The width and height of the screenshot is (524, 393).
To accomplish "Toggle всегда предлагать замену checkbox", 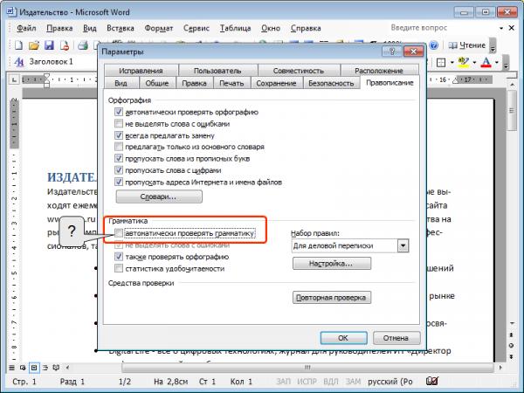I will pos(119,135).
